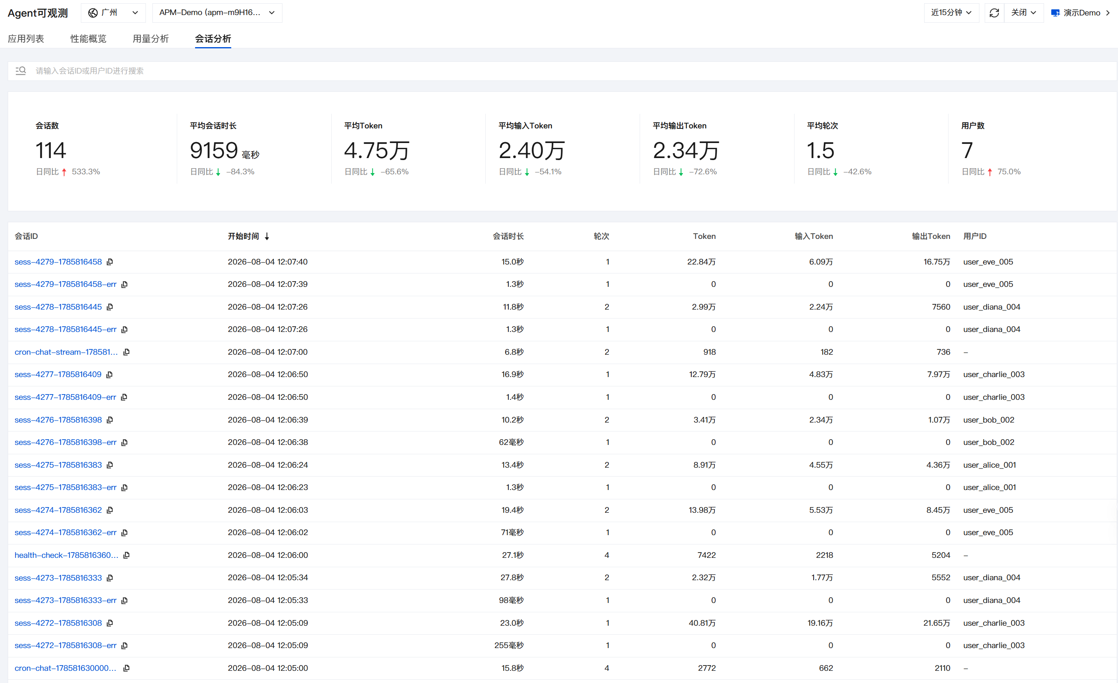Viewport: 1118px width, 683px height.
Task: Open session sess-4275-1785816383
Action: 58,465
